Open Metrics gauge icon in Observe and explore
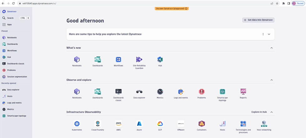This screenshot has height=138, width=306. (160, 91)
